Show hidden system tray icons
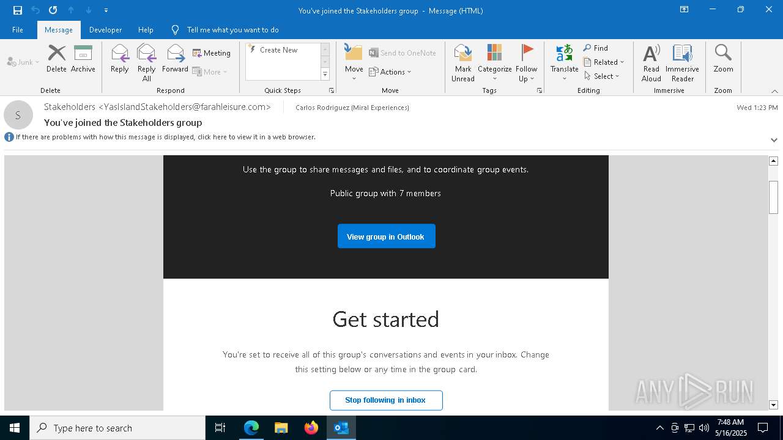The height and width of the screenshot is (440, 783). point(659,428)
